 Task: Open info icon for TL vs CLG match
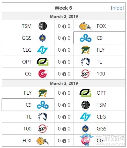point(64,117)
